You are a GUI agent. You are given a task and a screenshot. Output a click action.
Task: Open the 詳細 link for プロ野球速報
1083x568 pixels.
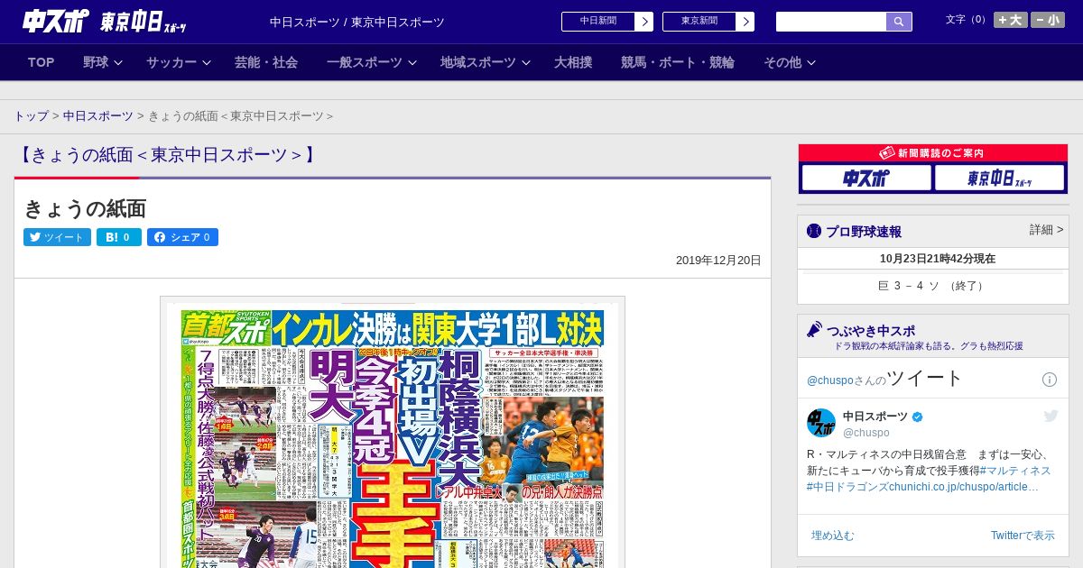[x=1046, y=230]
